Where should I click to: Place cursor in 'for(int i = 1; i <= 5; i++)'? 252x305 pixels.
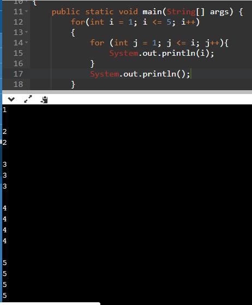(135, 22)
